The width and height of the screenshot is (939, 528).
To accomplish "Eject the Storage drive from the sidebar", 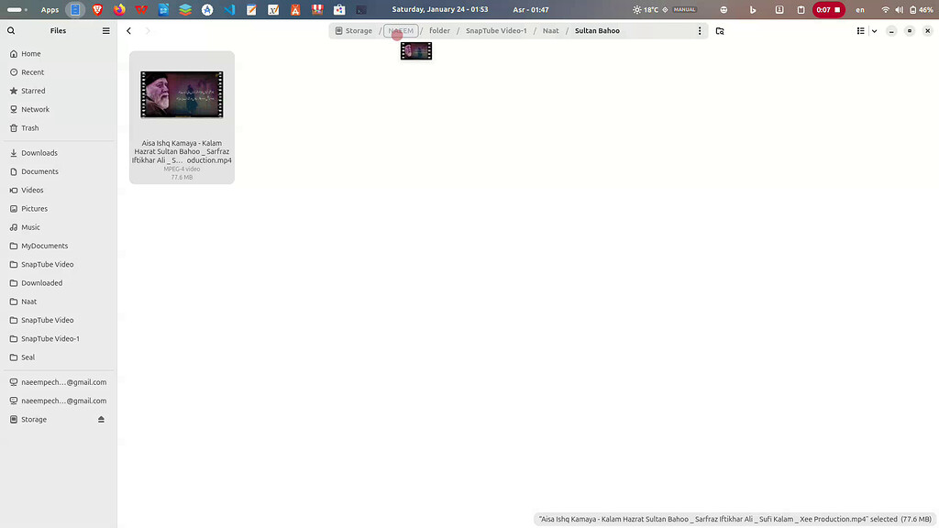I will click(101, 419).
